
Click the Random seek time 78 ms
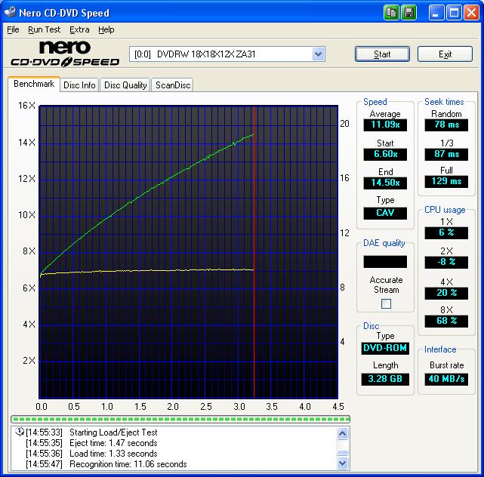tap(446, 125)
